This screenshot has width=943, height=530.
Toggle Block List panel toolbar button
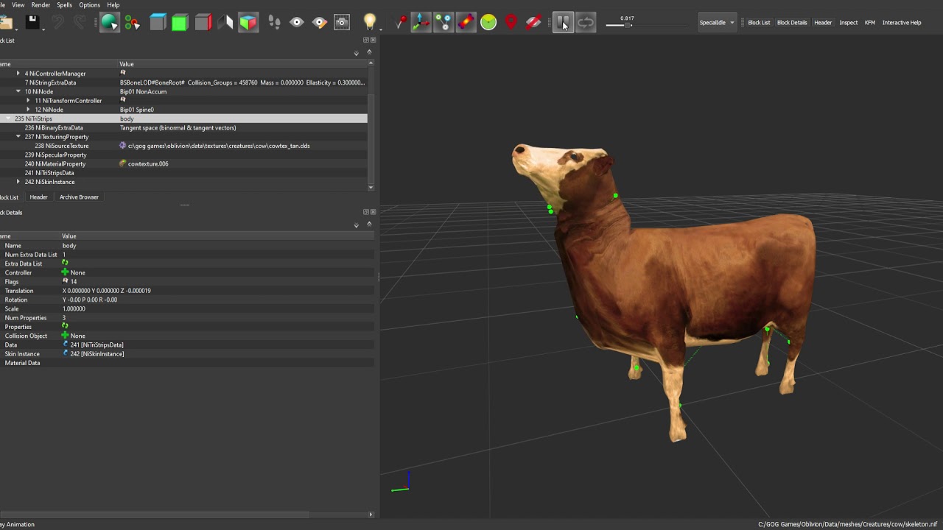pyautogui.click(x=759, y=23)
